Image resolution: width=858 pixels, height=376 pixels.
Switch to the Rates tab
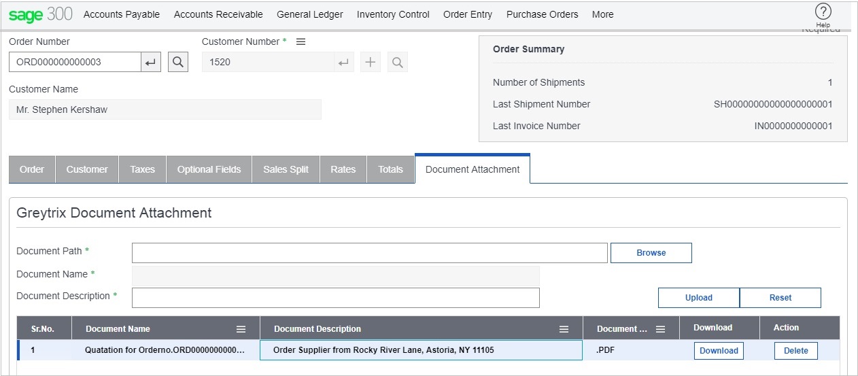coord(343,169)
